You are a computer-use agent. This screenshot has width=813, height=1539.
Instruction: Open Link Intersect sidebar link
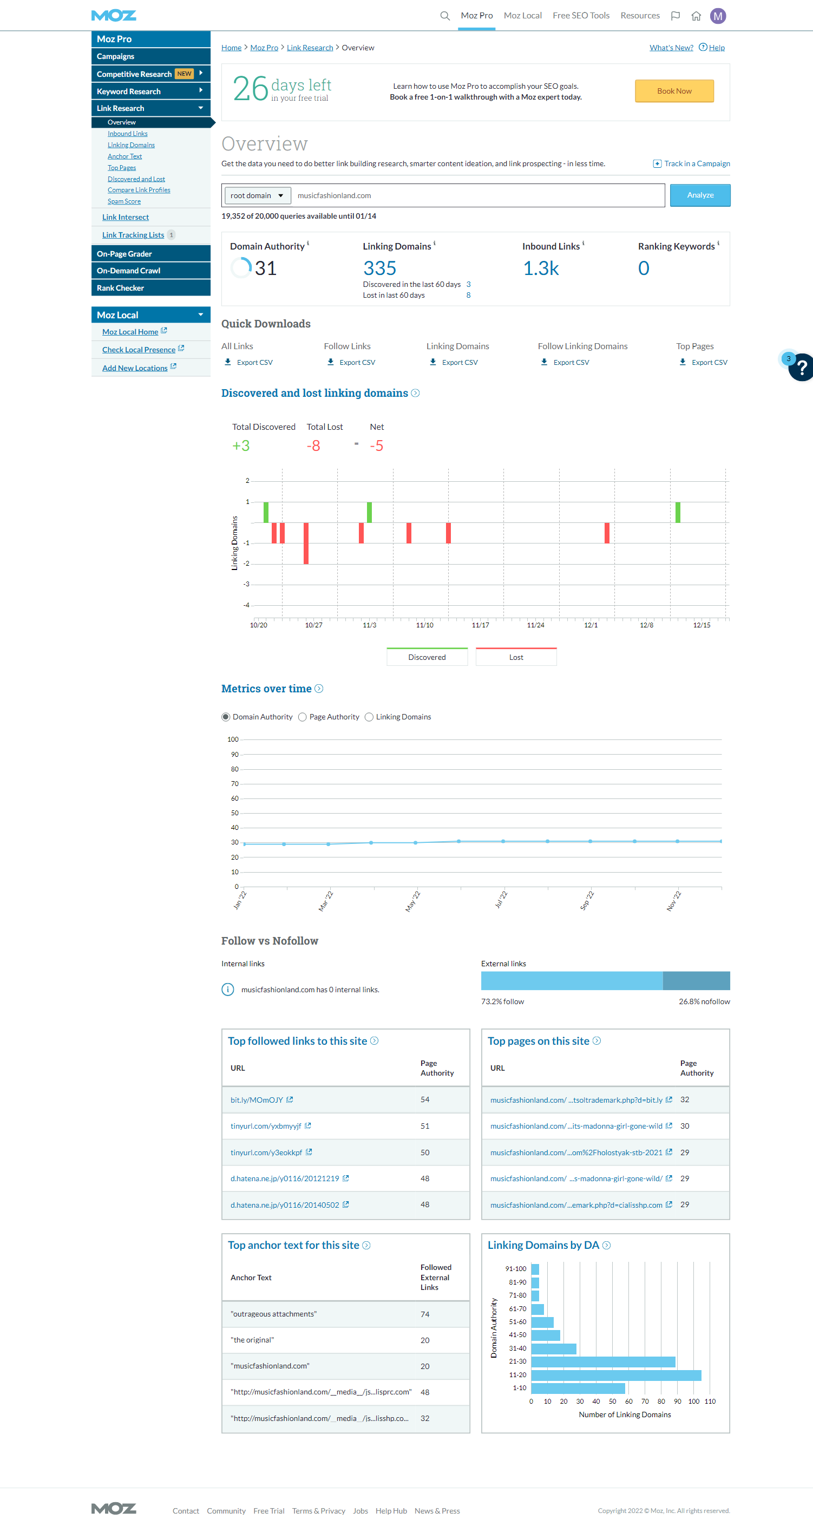click(x=126, y=217)
